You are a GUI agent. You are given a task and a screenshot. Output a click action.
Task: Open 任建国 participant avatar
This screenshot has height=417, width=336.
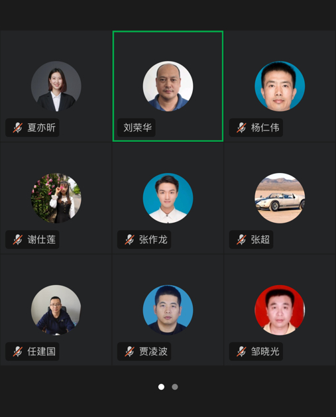(56, 310)
